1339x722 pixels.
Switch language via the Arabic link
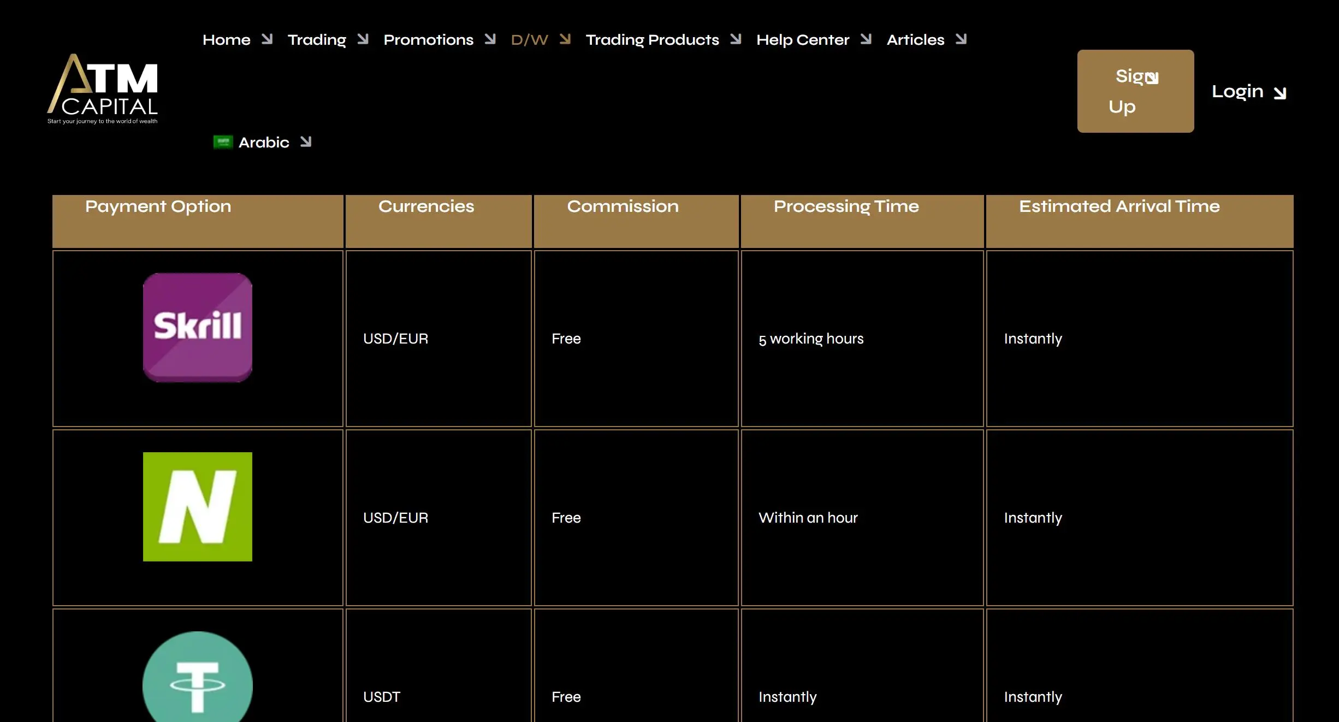point(264,142)
